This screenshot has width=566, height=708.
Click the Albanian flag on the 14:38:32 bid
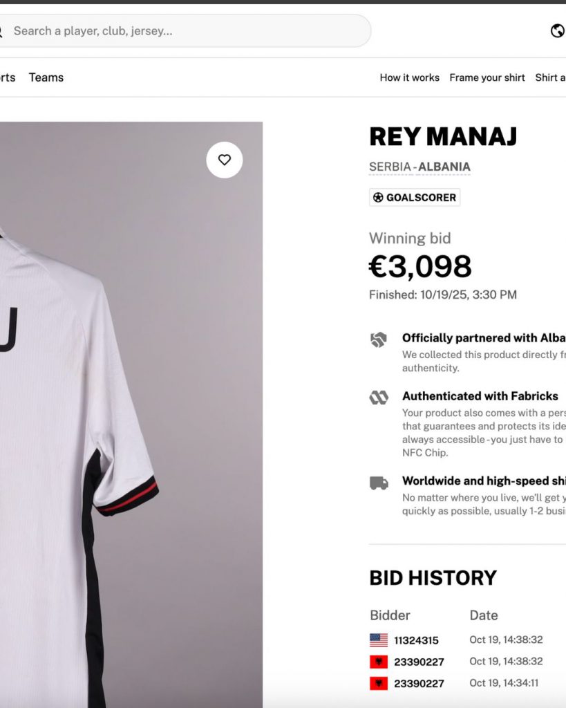coord(379,662)
